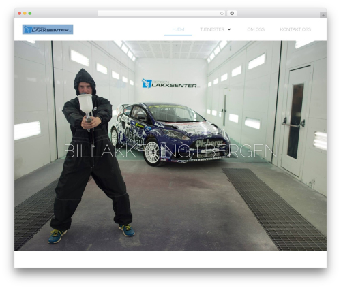The image size is (341, 288).
Task: Click the BILLAKKERING I BERGEN hero heading
Action: [x=170, y=151]
